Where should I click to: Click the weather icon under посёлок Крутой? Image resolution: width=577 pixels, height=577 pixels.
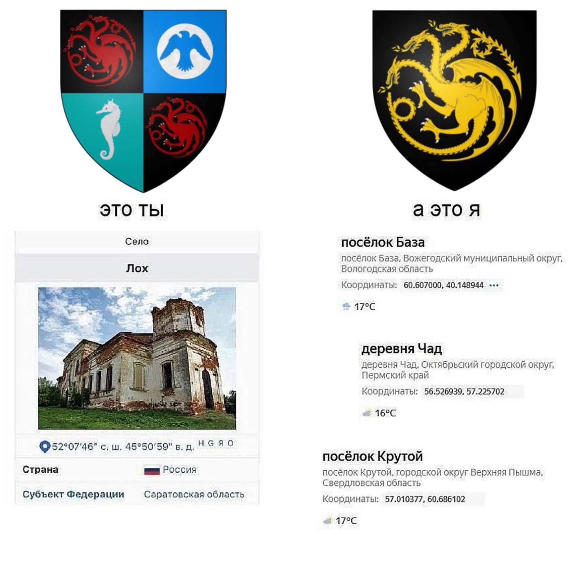click(x=328, y=521)
